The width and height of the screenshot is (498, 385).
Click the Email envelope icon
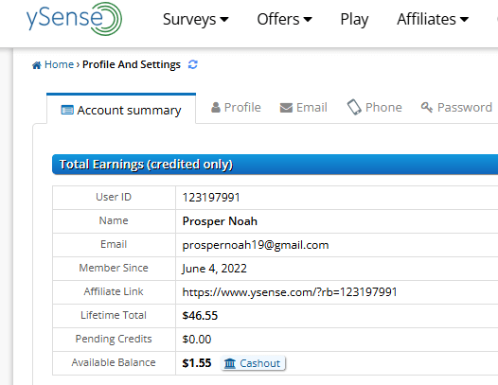click(x=286, y=108)
